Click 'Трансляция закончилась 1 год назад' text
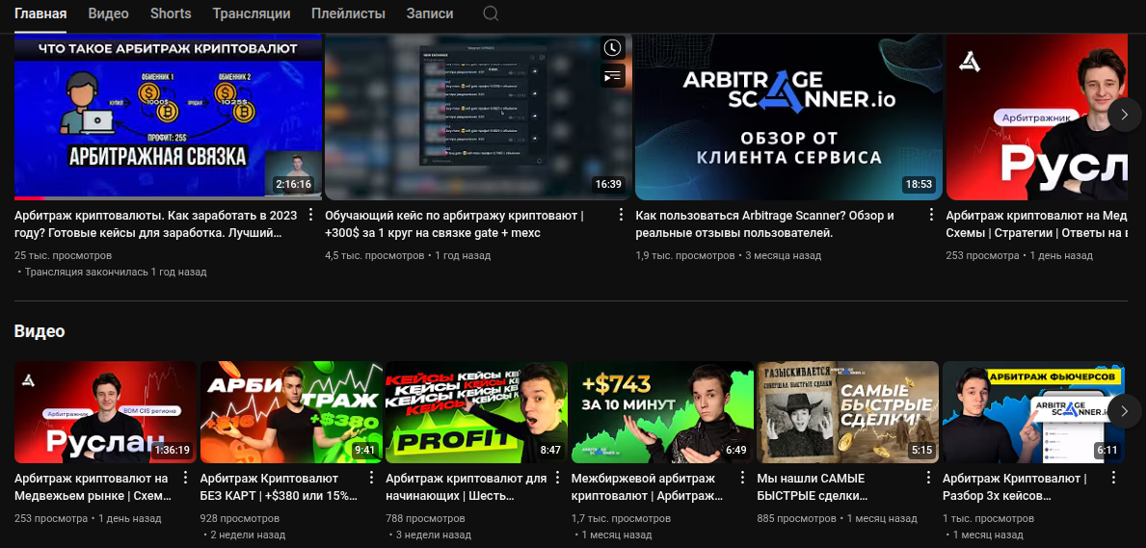 pos(116,272)
